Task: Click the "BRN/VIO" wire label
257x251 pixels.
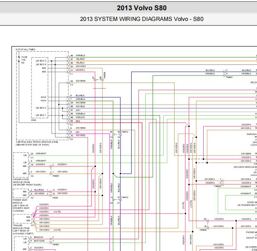Action: 38,237
